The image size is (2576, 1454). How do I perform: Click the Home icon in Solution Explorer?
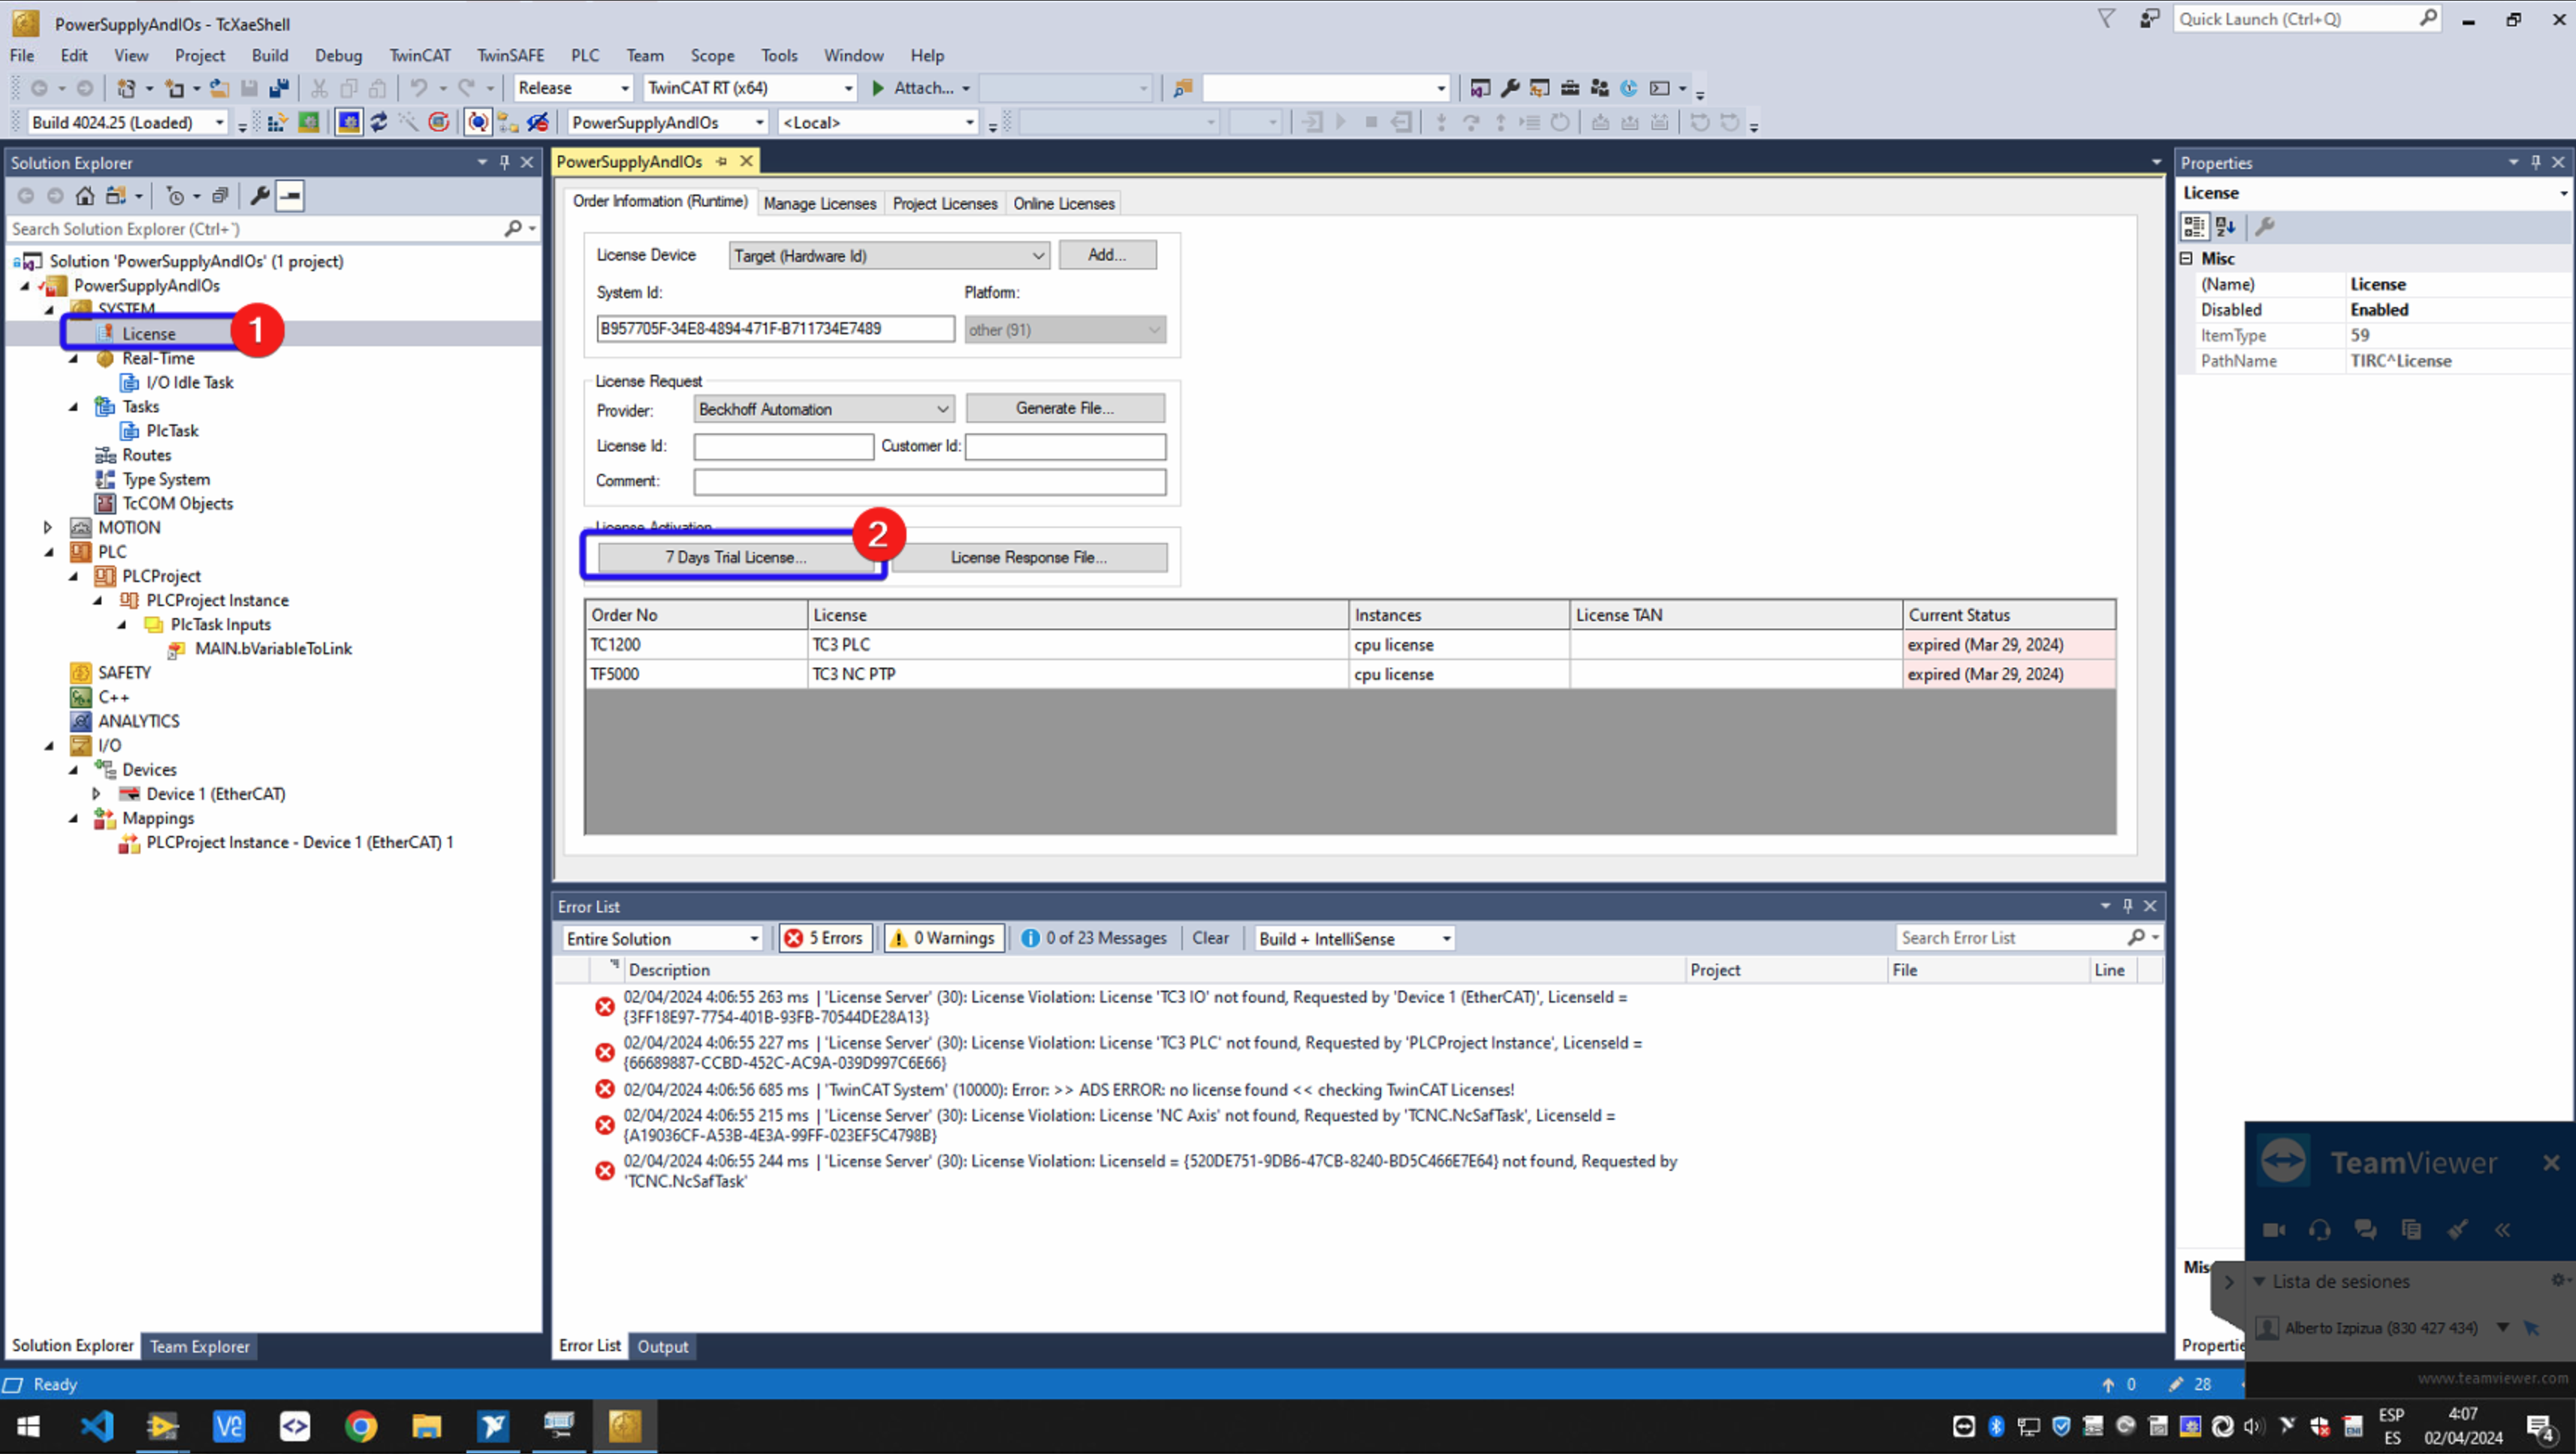85,196
